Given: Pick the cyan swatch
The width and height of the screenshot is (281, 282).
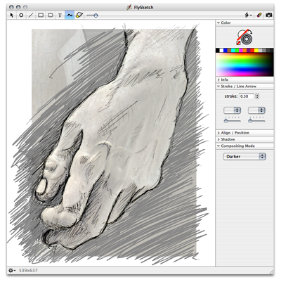Looking at the screenshot, I should click(x=233, y=50).
